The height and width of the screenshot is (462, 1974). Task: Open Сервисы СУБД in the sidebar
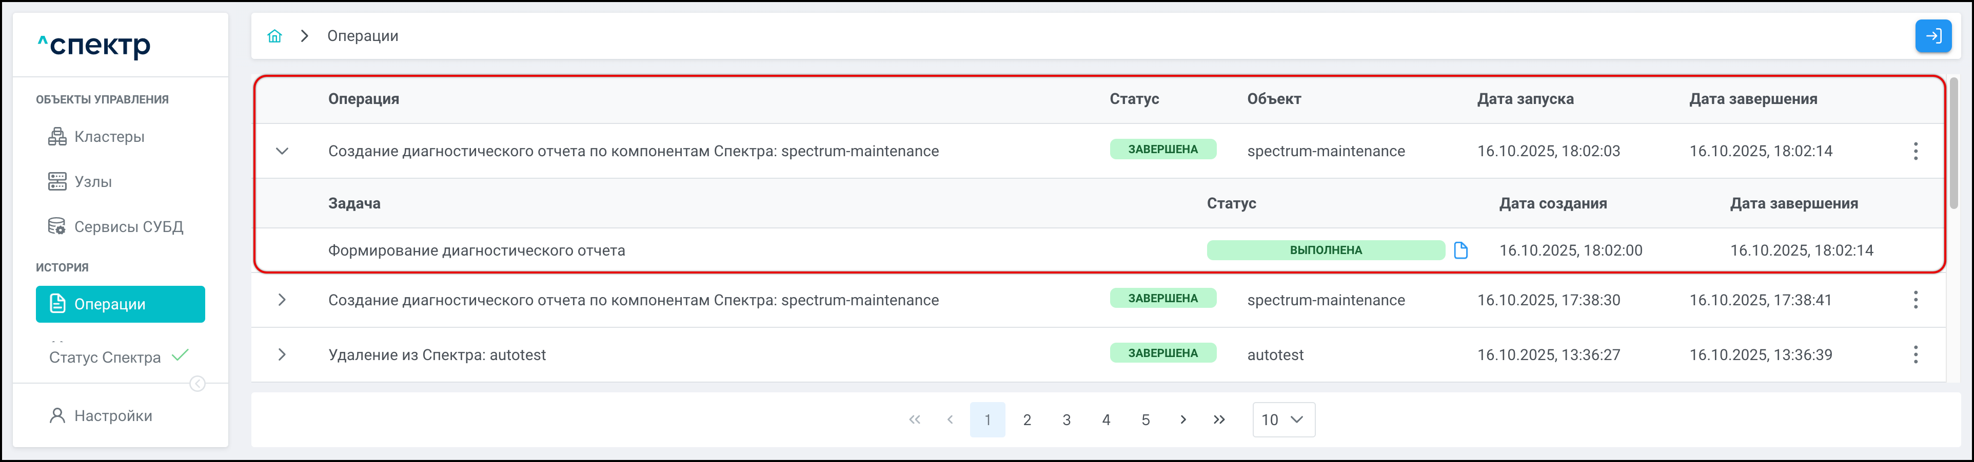click(128, 227)
